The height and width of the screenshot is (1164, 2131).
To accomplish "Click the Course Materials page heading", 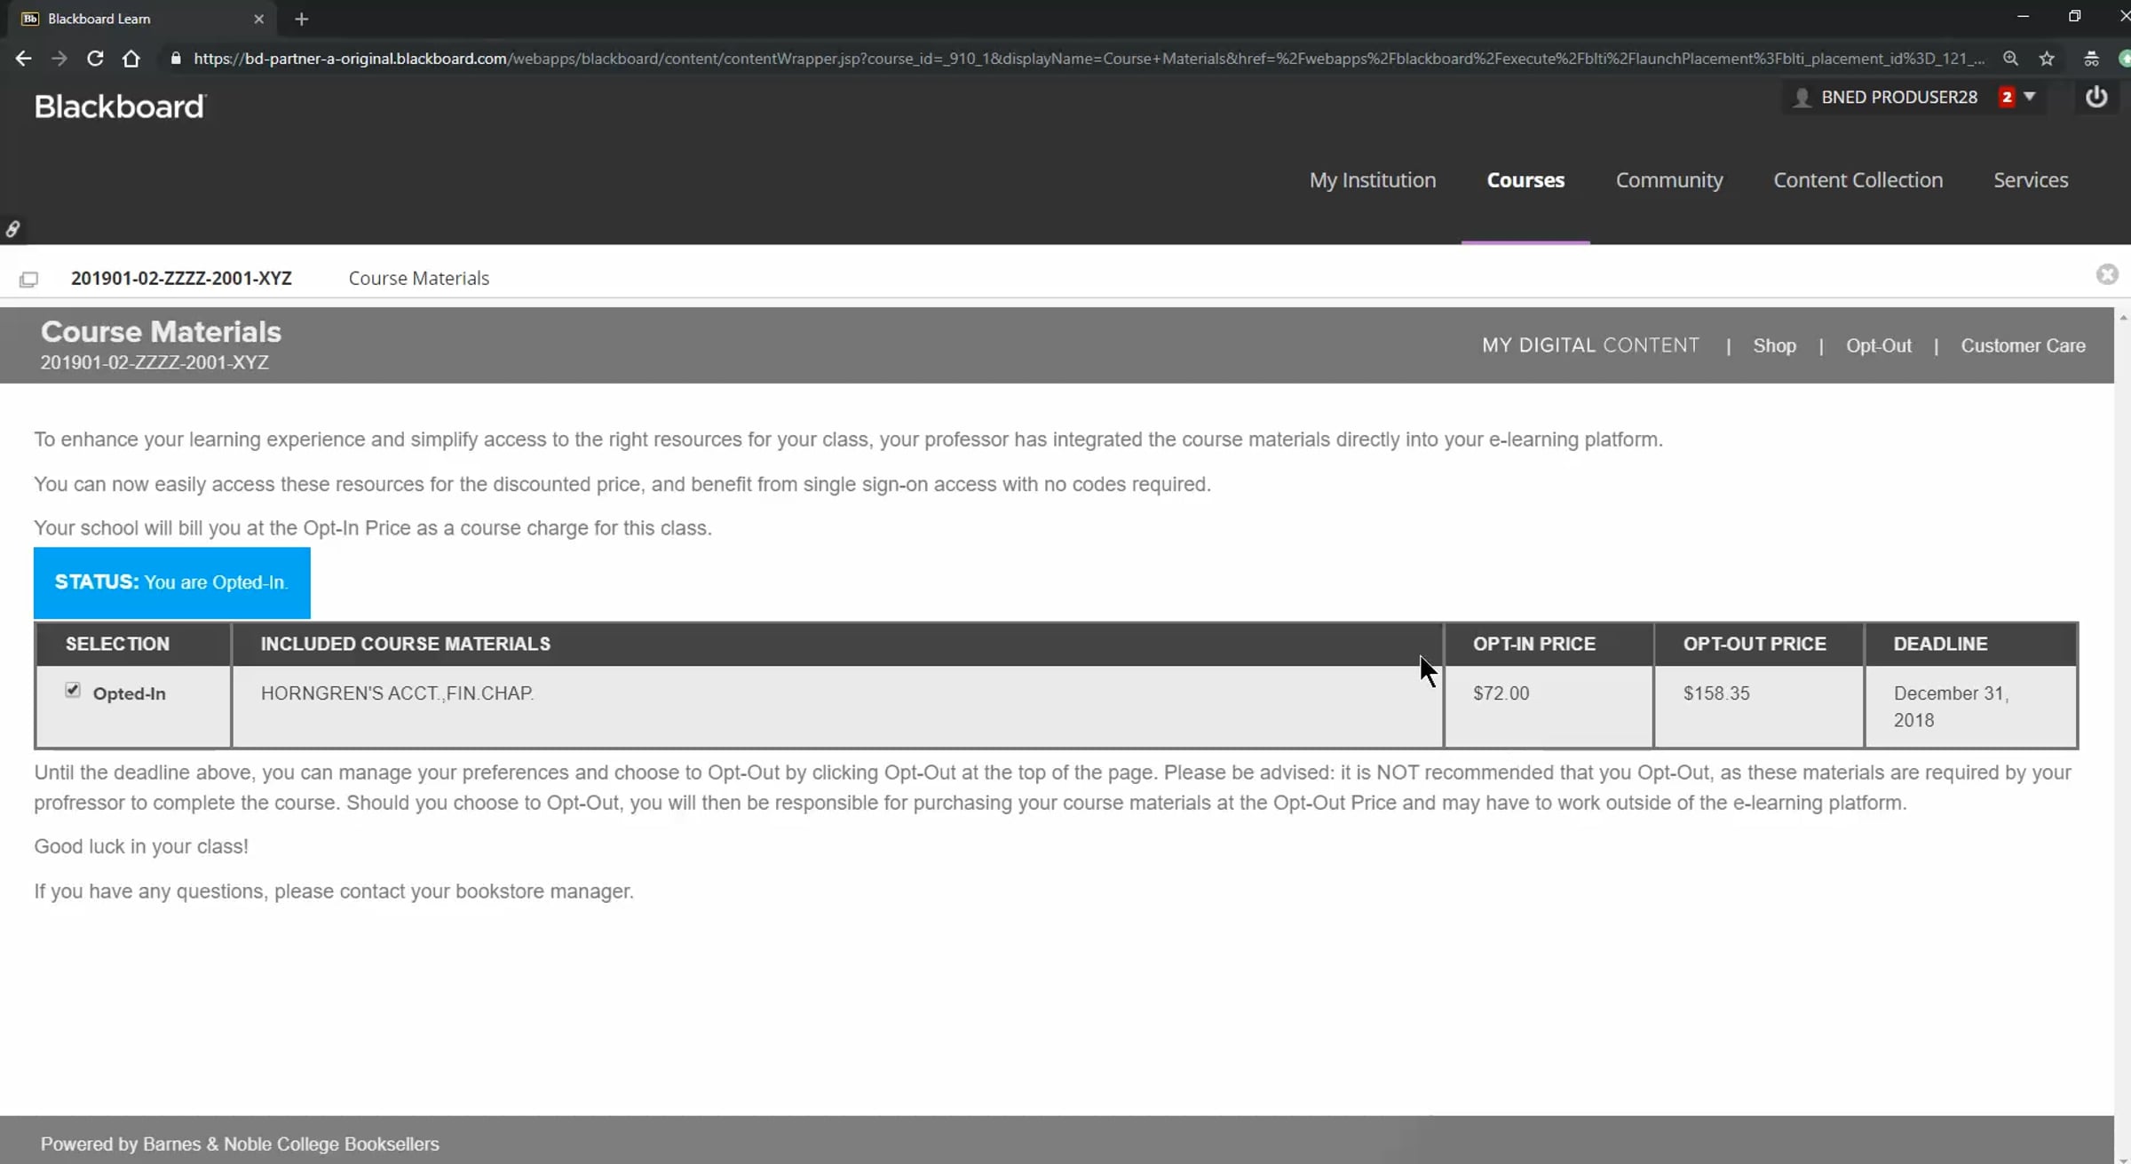I will (x=161, y=332).
